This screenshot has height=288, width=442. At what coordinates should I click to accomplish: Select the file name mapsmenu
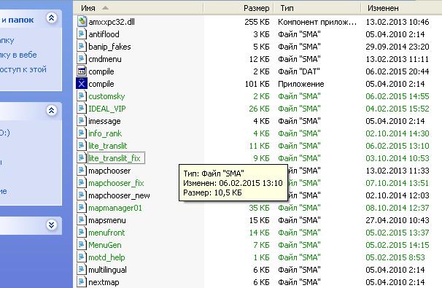[x=107, y=220]
